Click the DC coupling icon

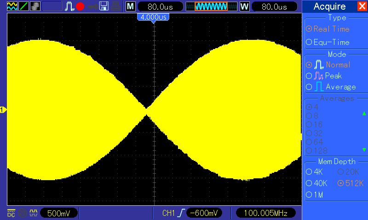(x=11, y=213)
